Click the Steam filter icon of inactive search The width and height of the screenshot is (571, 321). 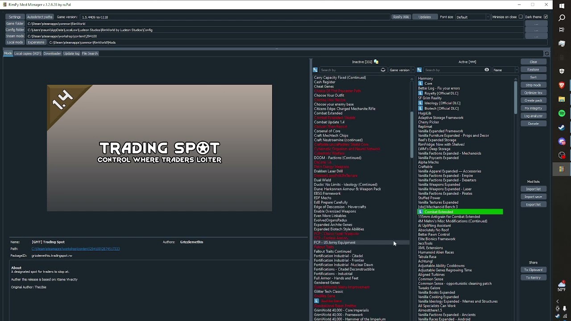[315, 70]
